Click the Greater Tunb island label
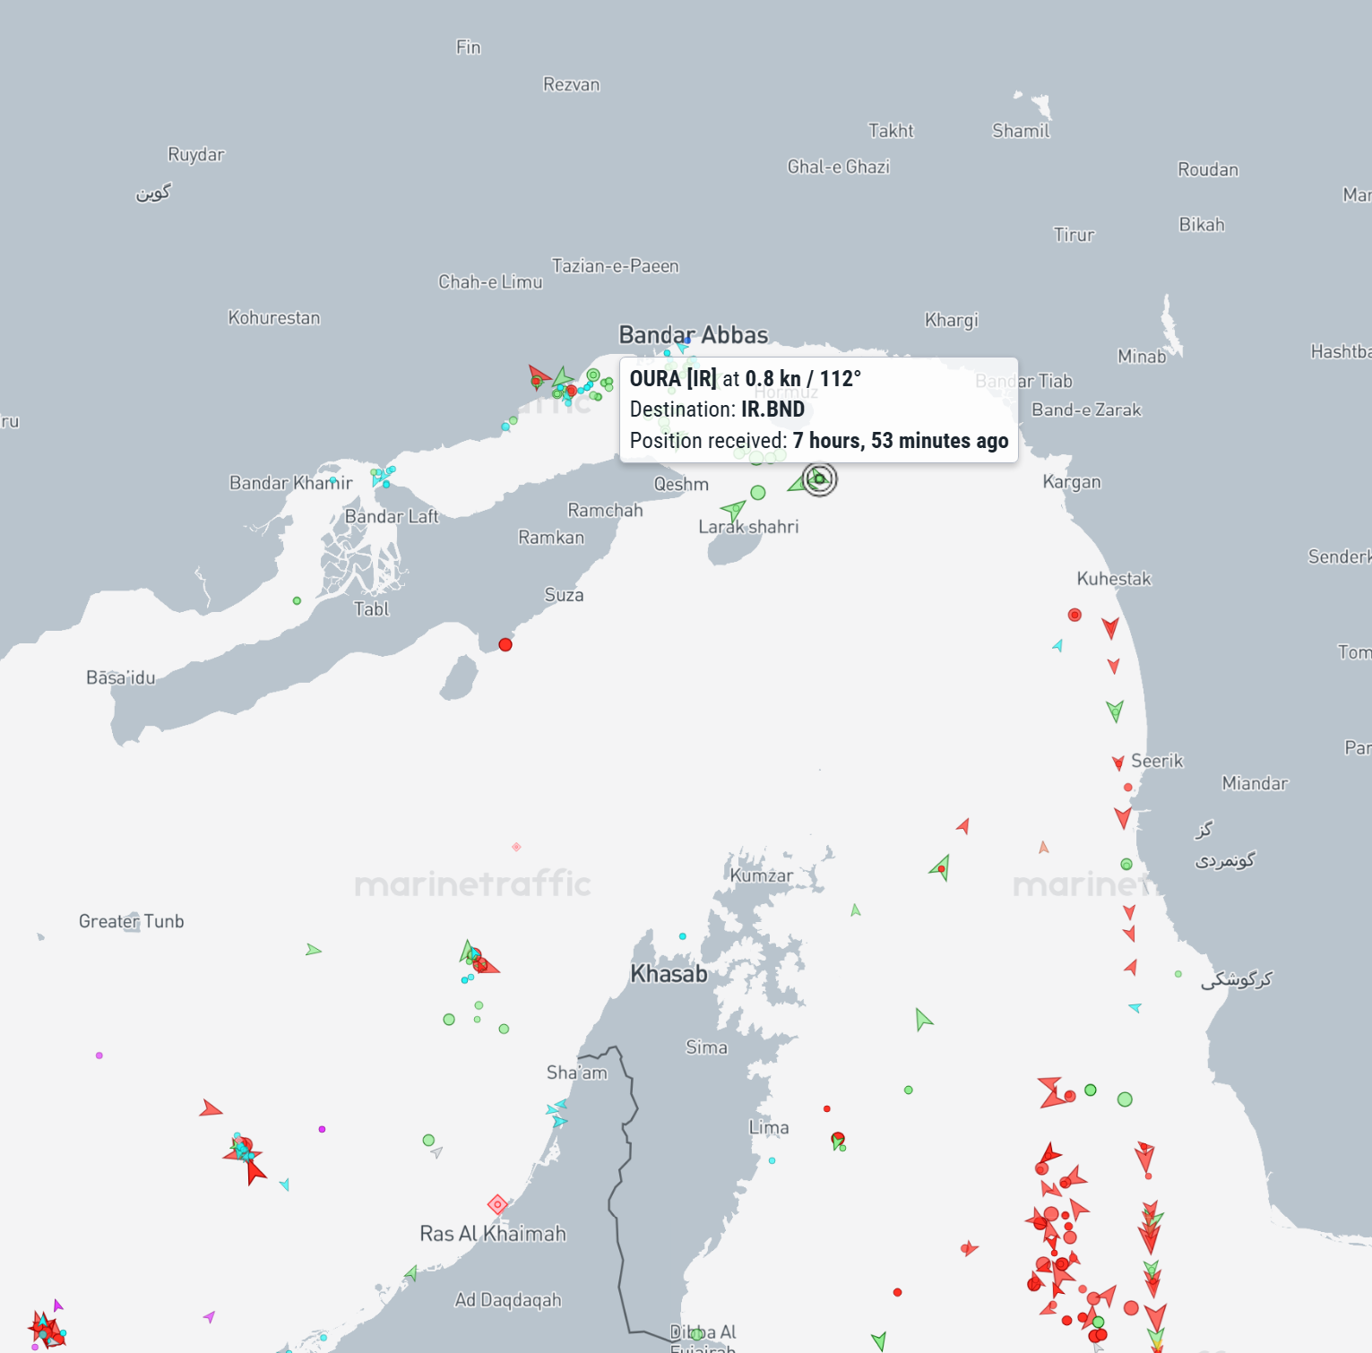 point(132,921)
